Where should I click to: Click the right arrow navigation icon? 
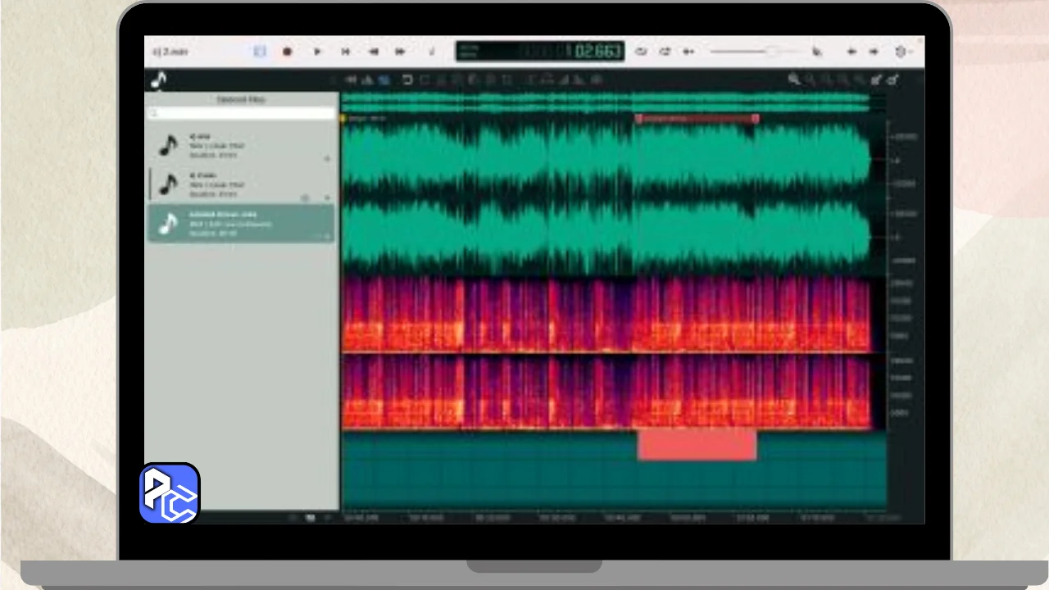point(874,52)
